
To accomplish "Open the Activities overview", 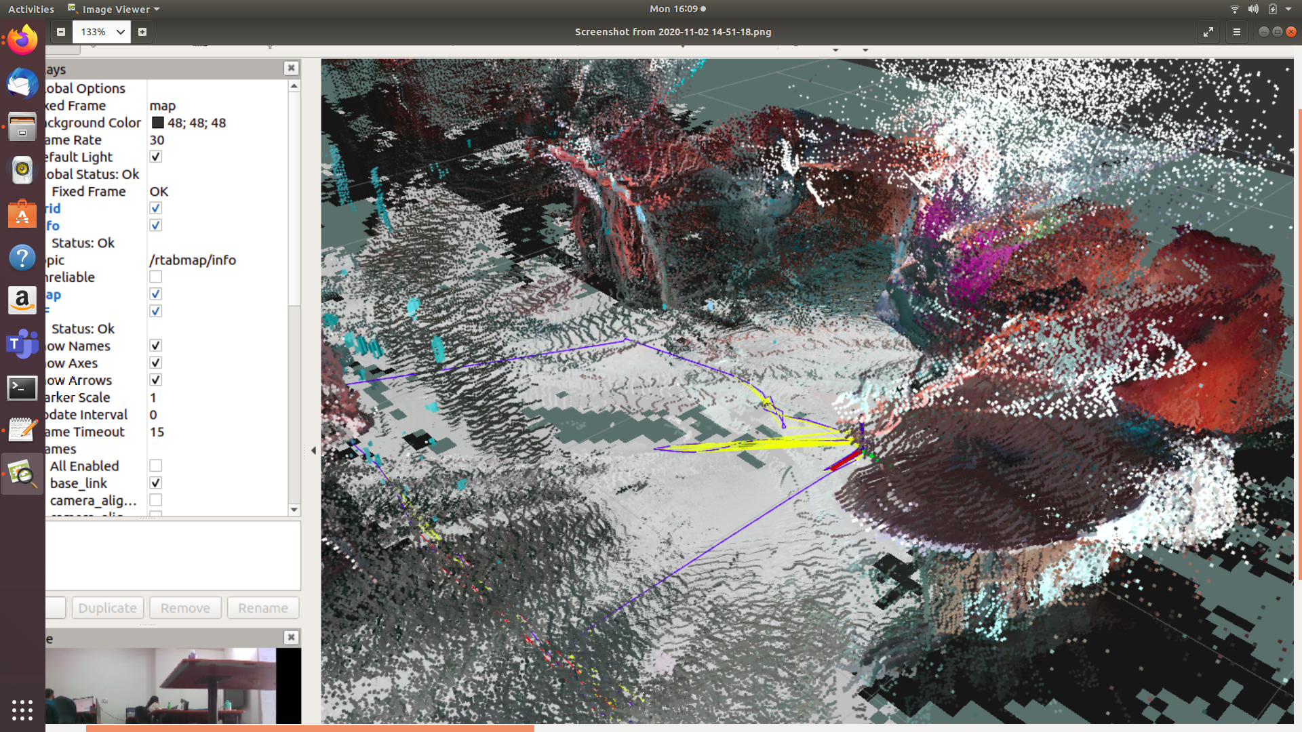I will point(31,9).
